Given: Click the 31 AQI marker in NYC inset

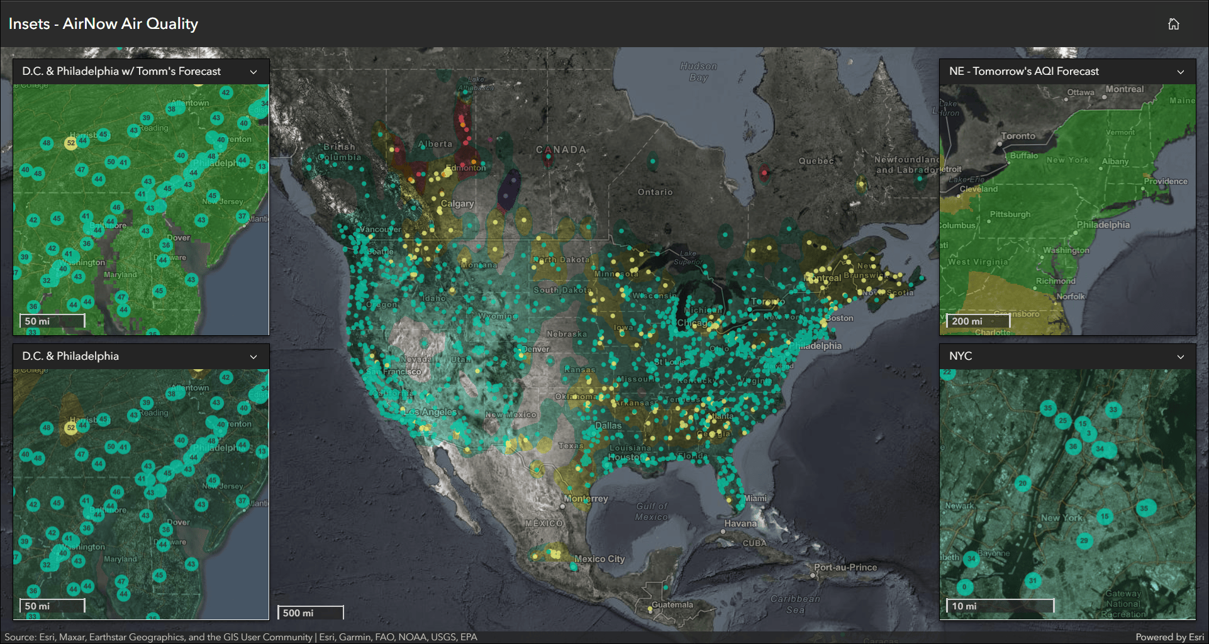Looking at the screenshot, I should coord(1033,580).
